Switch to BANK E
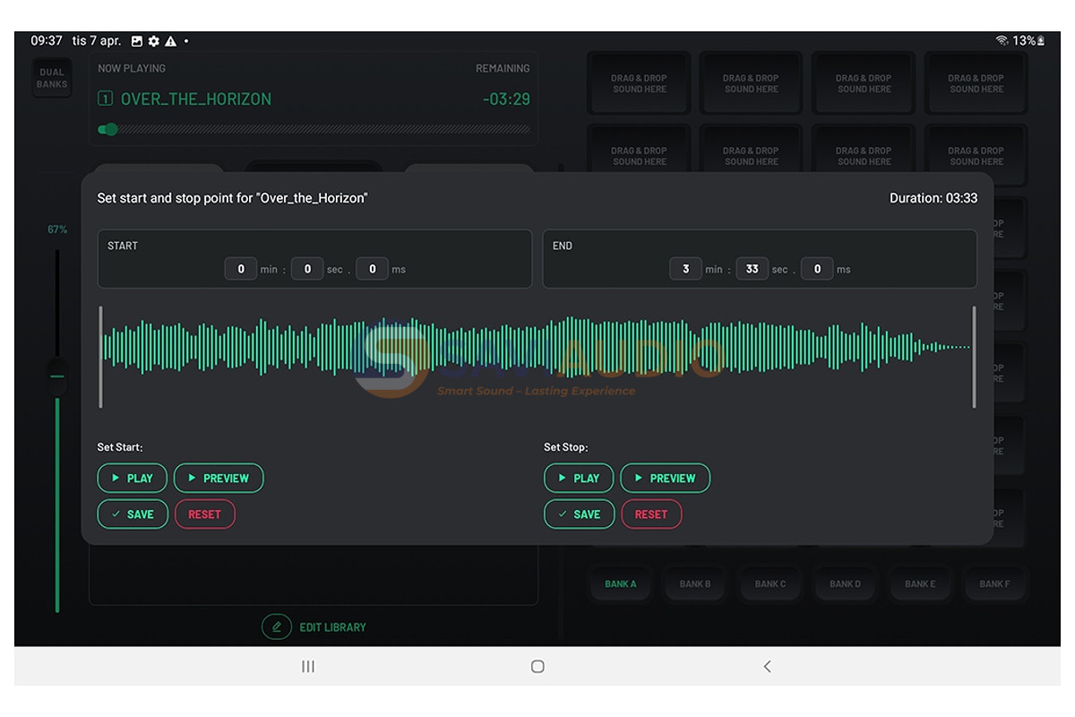The width and height of the screenshot is (1075, 717). [x=920, y=584]
